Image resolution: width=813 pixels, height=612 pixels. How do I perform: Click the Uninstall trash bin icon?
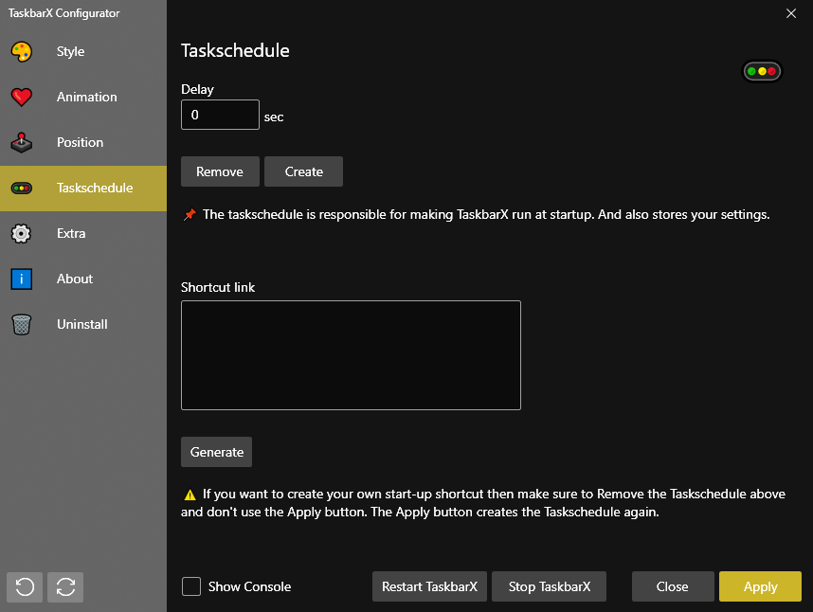tap(21, 324)
